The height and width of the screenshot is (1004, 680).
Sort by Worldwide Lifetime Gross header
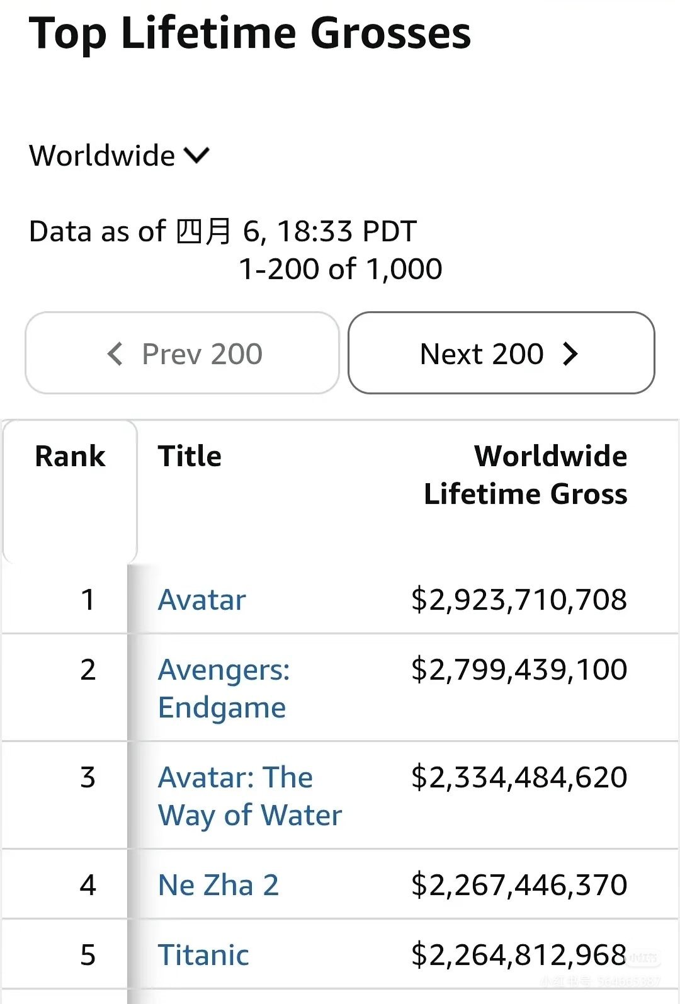[x=525, y=475]
